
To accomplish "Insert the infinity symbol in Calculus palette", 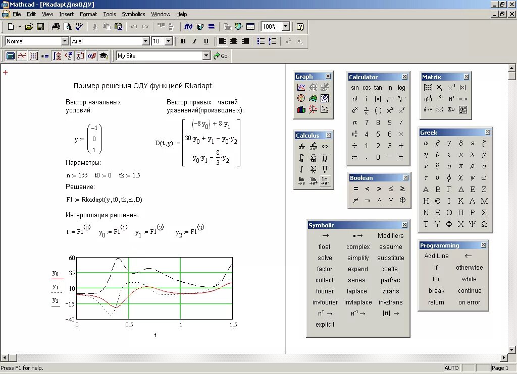I will click(x=325, y=147).
